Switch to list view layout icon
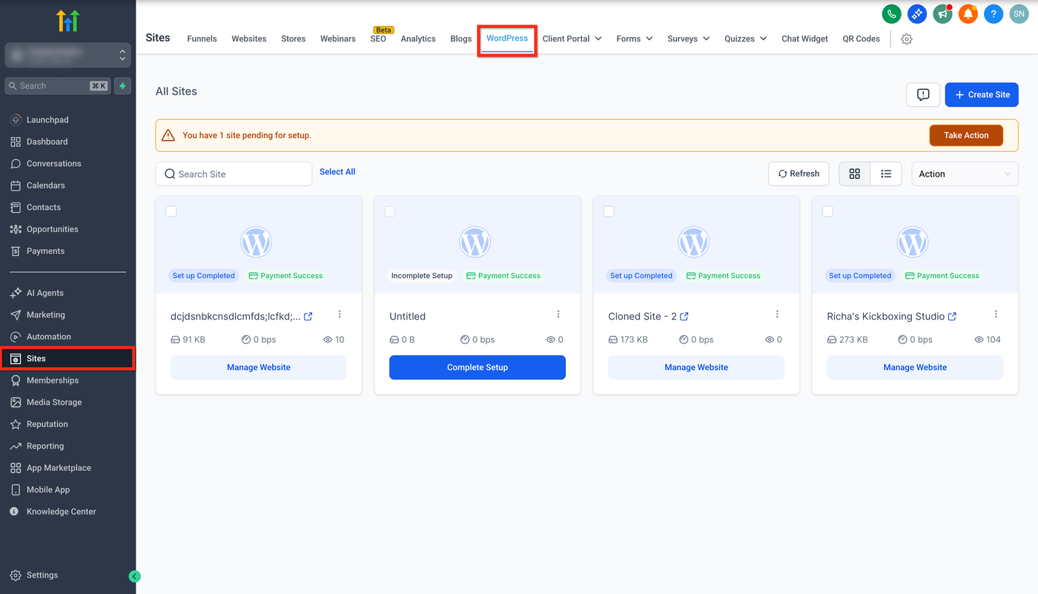The width and height of the screenshot is (1038, 594). pos(885,174)
